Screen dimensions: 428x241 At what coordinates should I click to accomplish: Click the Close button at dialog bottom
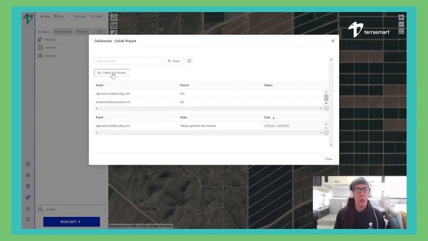tap(328, 159)
